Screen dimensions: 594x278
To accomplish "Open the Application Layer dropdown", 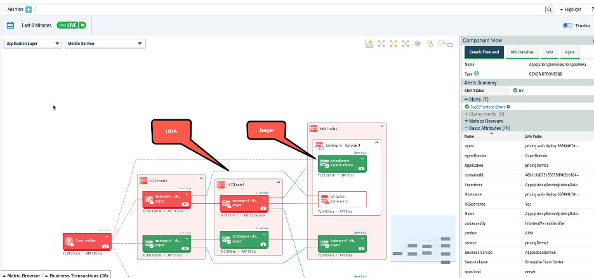I will tap(33, 44).
